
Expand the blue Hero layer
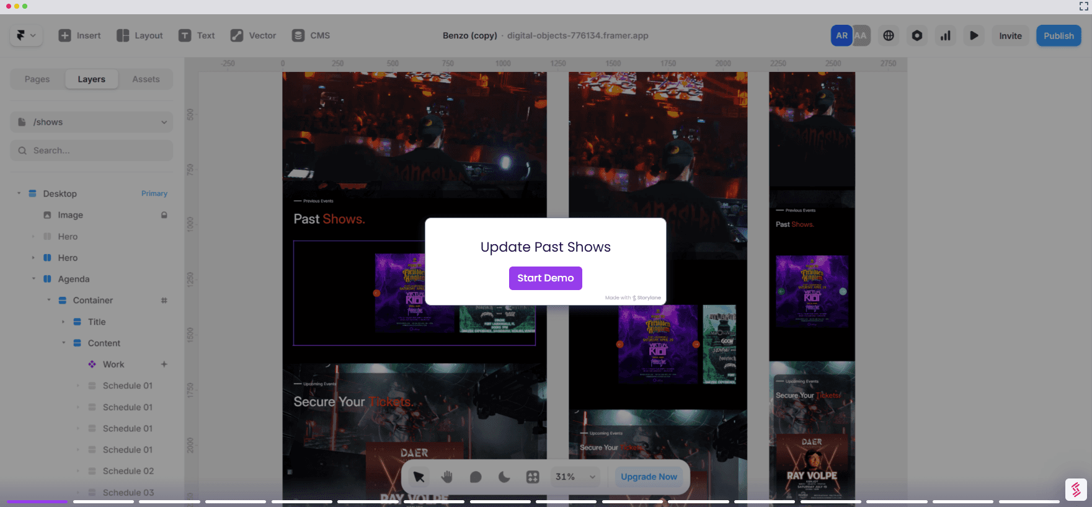[33, 258]
